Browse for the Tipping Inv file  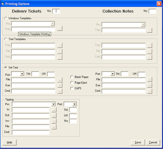point(54,121)
